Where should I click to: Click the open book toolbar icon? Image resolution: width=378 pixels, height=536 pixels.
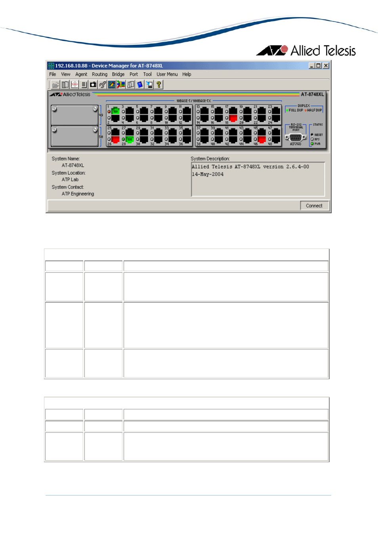click(x=65, y=85)
